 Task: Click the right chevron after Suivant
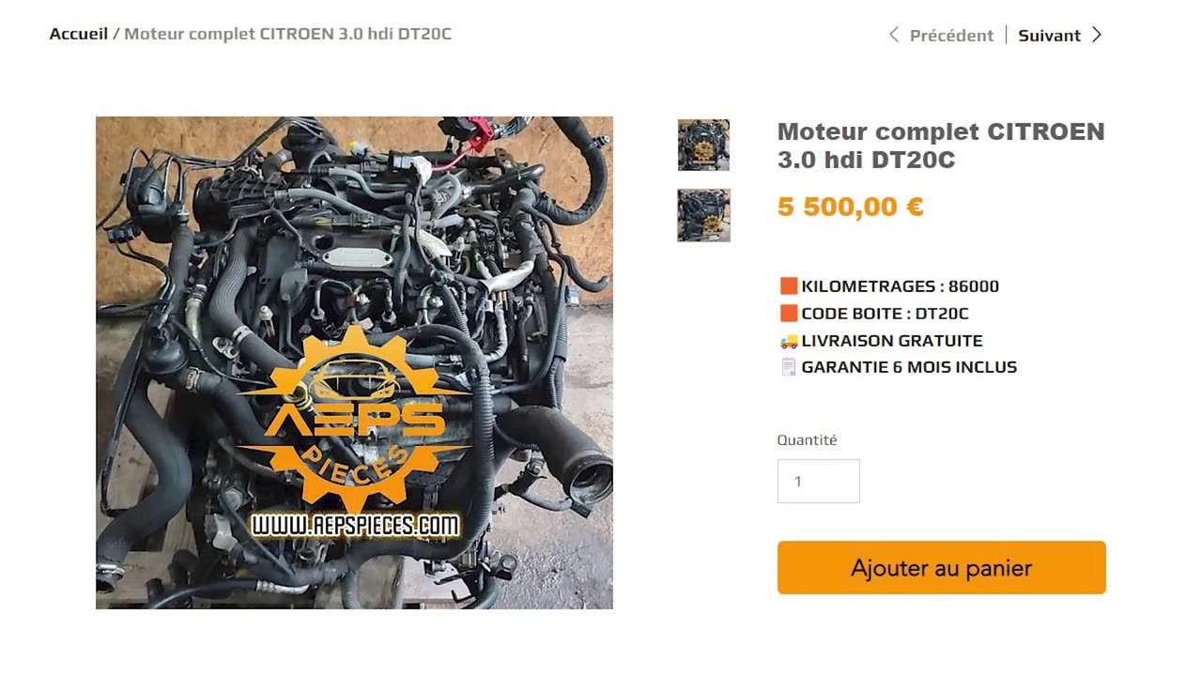1096,35
